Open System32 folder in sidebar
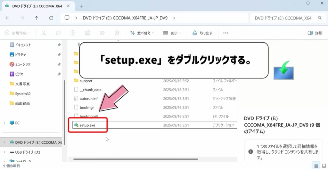 point(23,94)
